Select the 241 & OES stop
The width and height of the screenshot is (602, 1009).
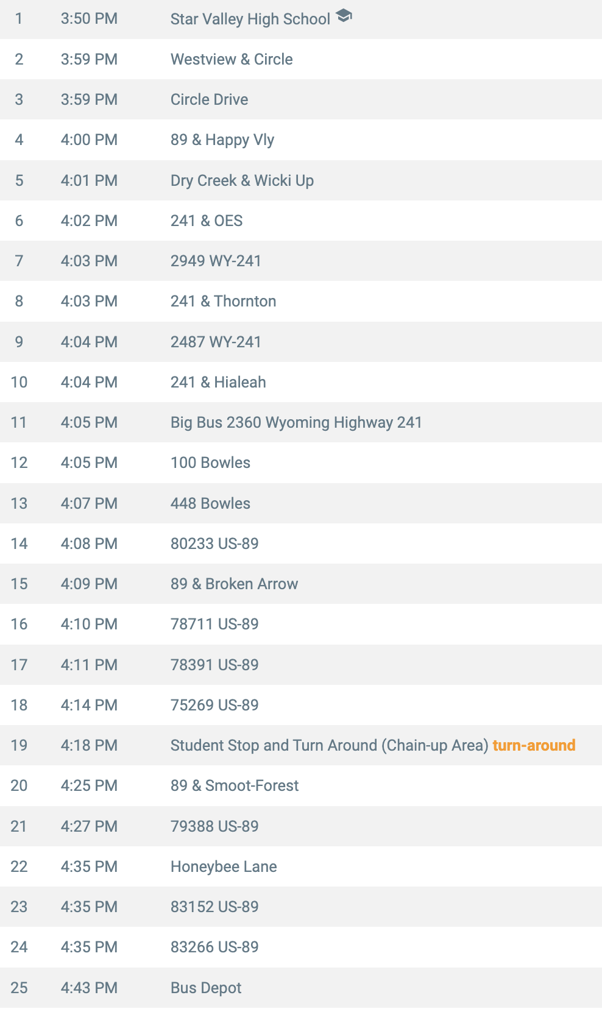point(207,221)
